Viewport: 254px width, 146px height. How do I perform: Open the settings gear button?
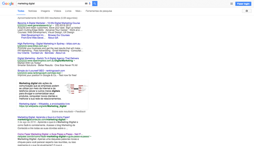[246, 11]
